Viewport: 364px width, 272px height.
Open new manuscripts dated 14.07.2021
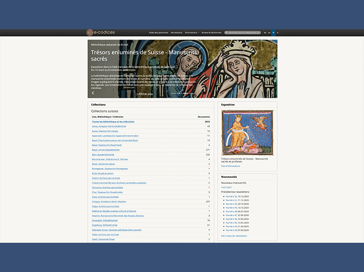point(226,187)
